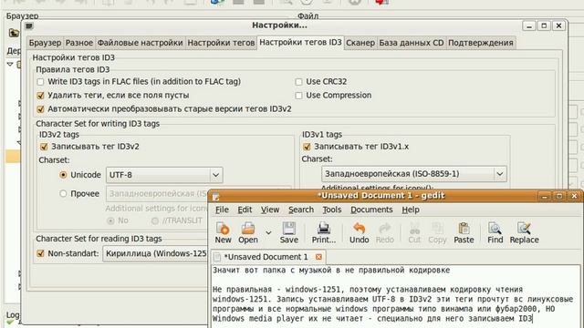584x328 pixels.
Task: Click in the gedit text editing area
Action: coord(395,296)
